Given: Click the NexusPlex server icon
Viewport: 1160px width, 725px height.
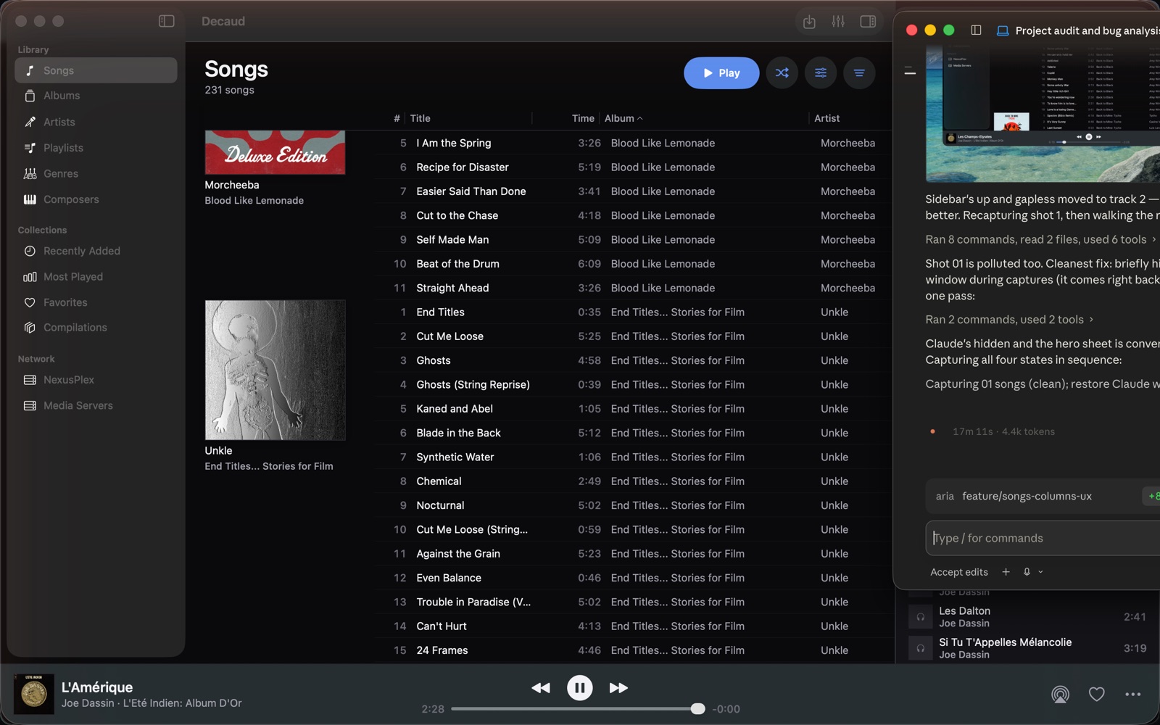Looking at the screenshot, I should 30,380.
